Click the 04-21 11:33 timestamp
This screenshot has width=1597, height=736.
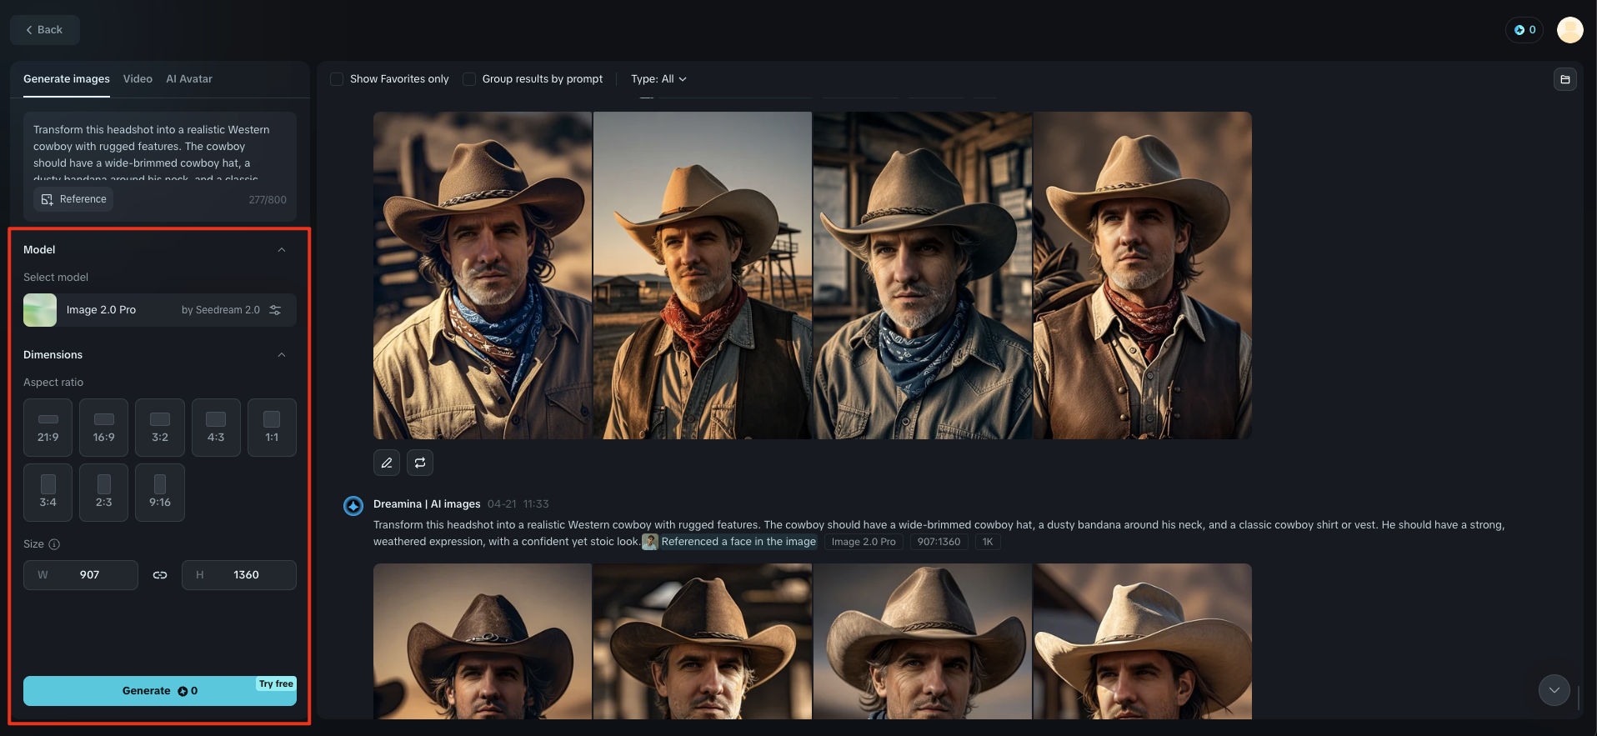click(x=518, y=504)
